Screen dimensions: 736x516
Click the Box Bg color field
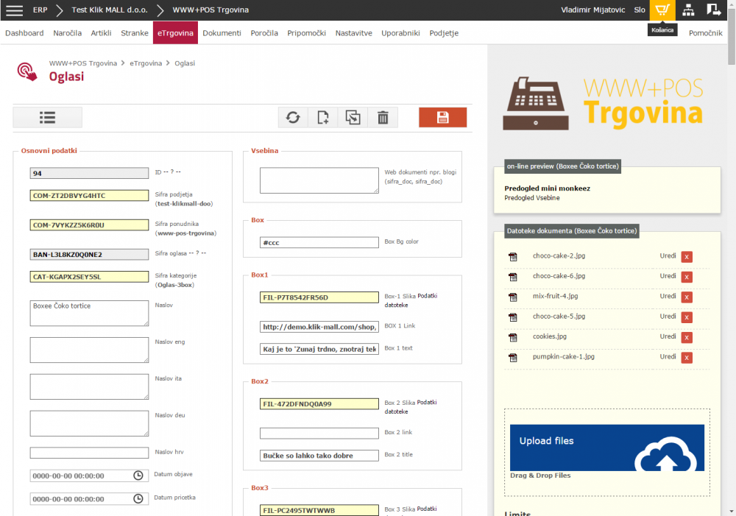coord(319,243)
